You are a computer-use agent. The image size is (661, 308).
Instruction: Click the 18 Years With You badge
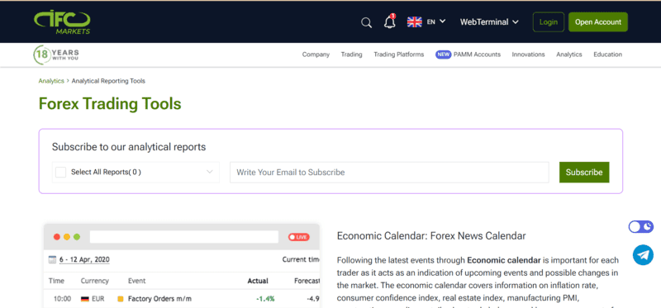click(x=56, y=54)
